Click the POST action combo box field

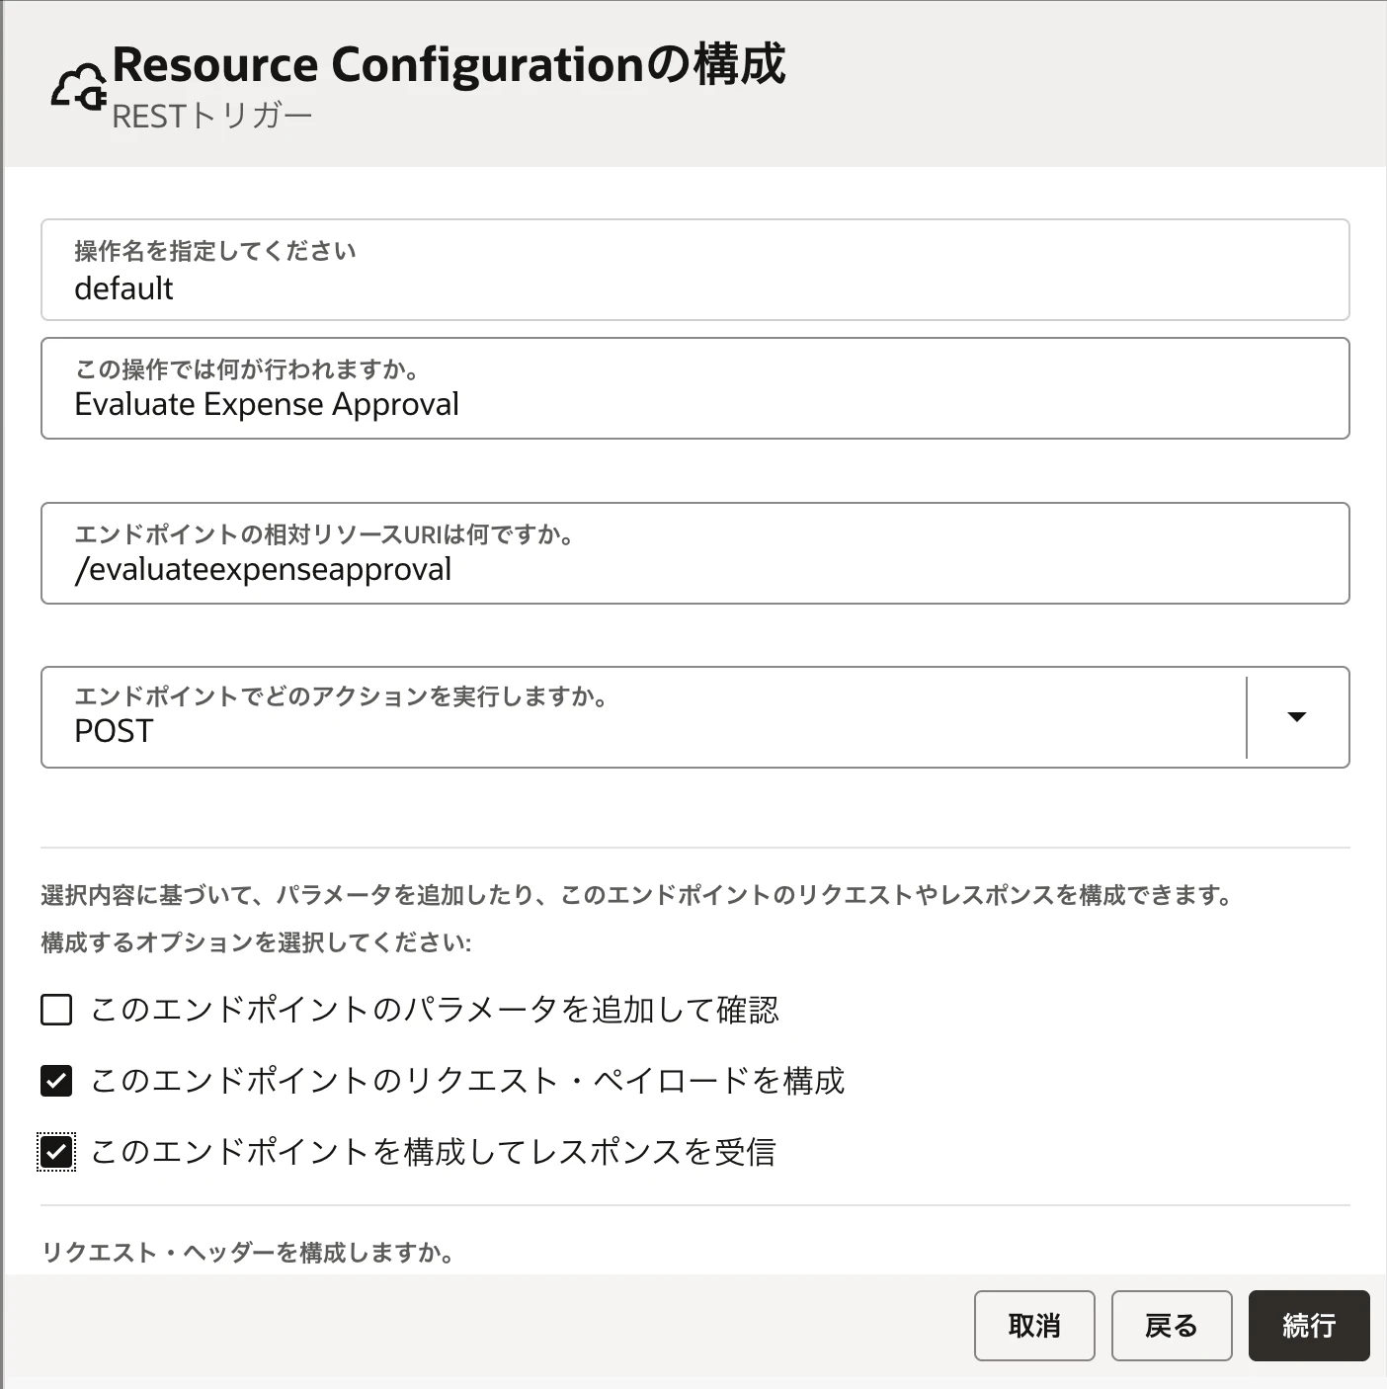click(695, 717)
